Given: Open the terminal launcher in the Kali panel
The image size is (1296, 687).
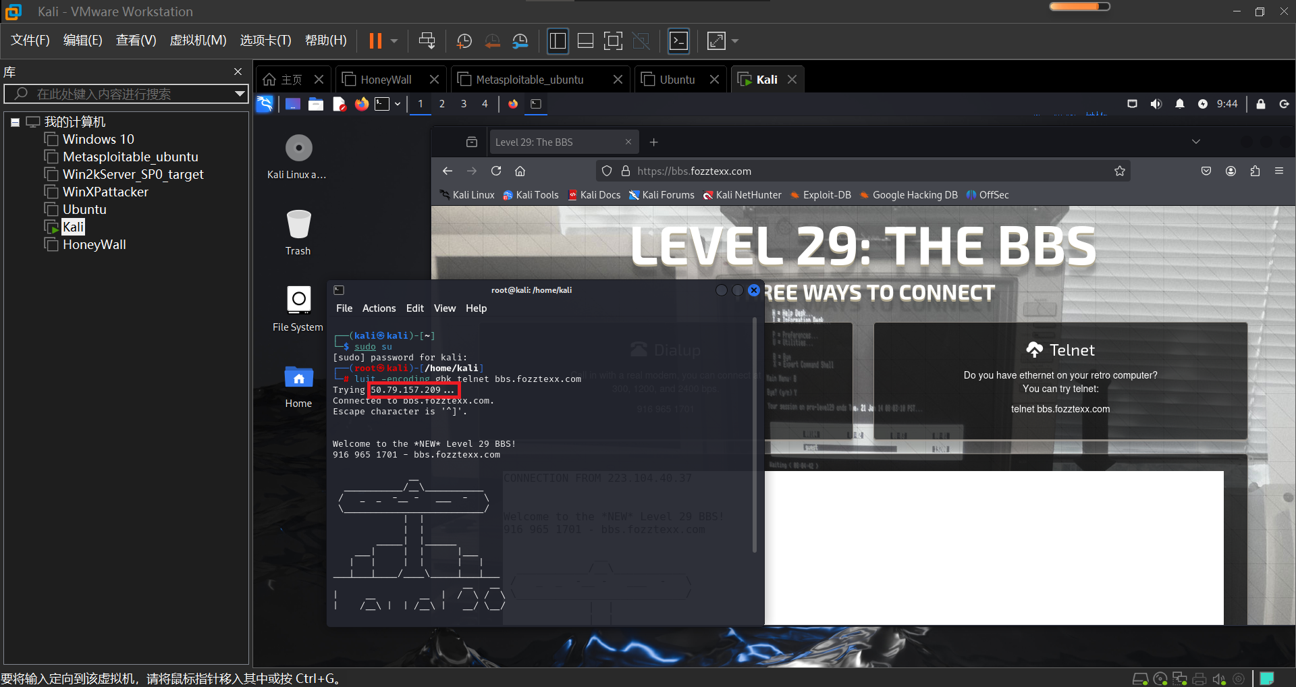Looking at the screenshot, I should (x=383, y=104).
